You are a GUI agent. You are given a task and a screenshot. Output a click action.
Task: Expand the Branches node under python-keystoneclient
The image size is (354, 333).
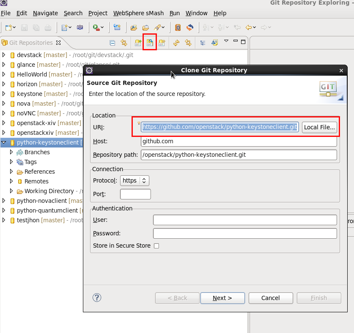coord(11,152)
